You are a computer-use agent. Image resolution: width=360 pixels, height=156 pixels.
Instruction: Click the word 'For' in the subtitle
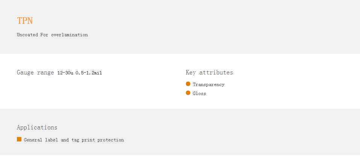pos(44,35)
